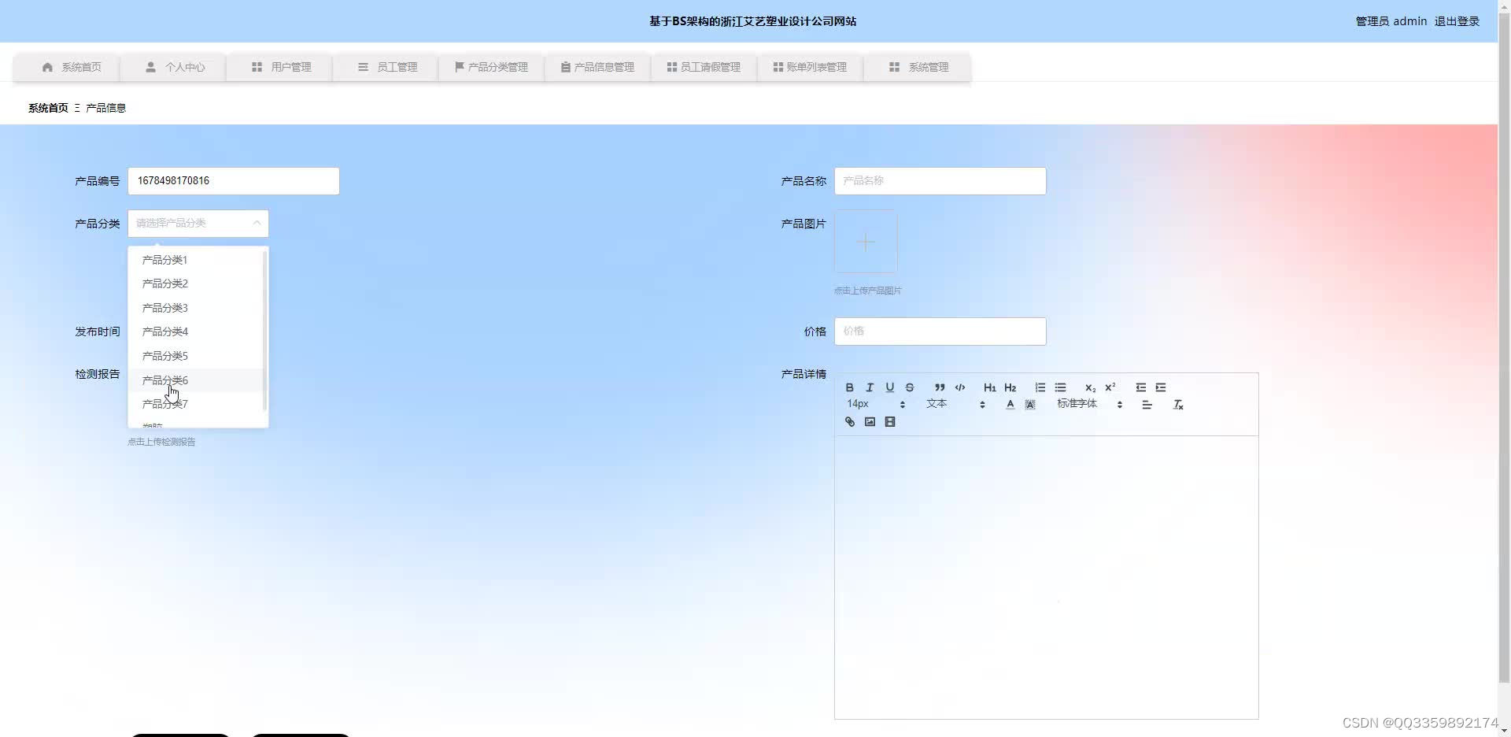Screen dimensions: 1511x737
Task: Collapse the 产品分类 select dropdown
Action: click(x=198, y=224)
